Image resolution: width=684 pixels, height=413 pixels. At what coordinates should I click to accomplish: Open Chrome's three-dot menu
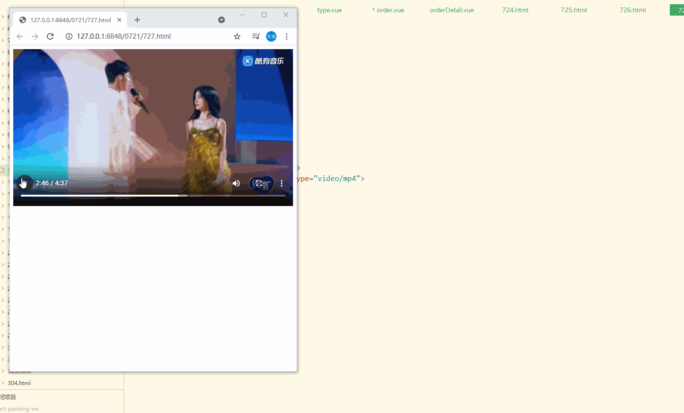[x=286, y=36]
